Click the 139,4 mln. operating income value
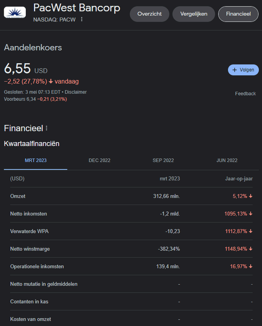This screenshot has width=262, height=326. pos(168,267)
